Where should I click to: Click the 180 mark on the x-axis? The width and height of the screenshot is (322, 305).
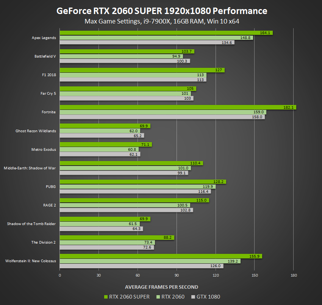click(294, 275)
